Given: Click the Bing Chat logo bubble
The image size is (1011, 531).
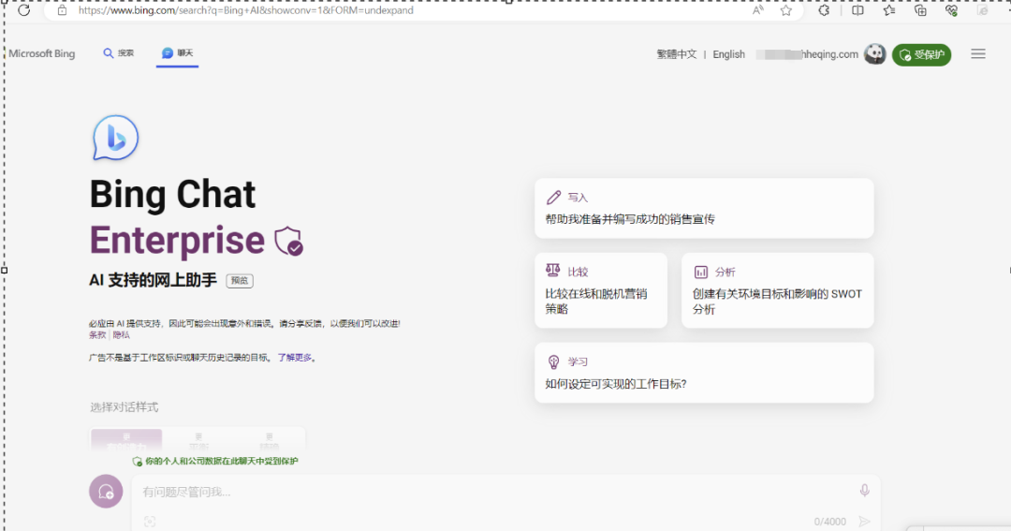Looking at the screenshot, I should 115,138.
